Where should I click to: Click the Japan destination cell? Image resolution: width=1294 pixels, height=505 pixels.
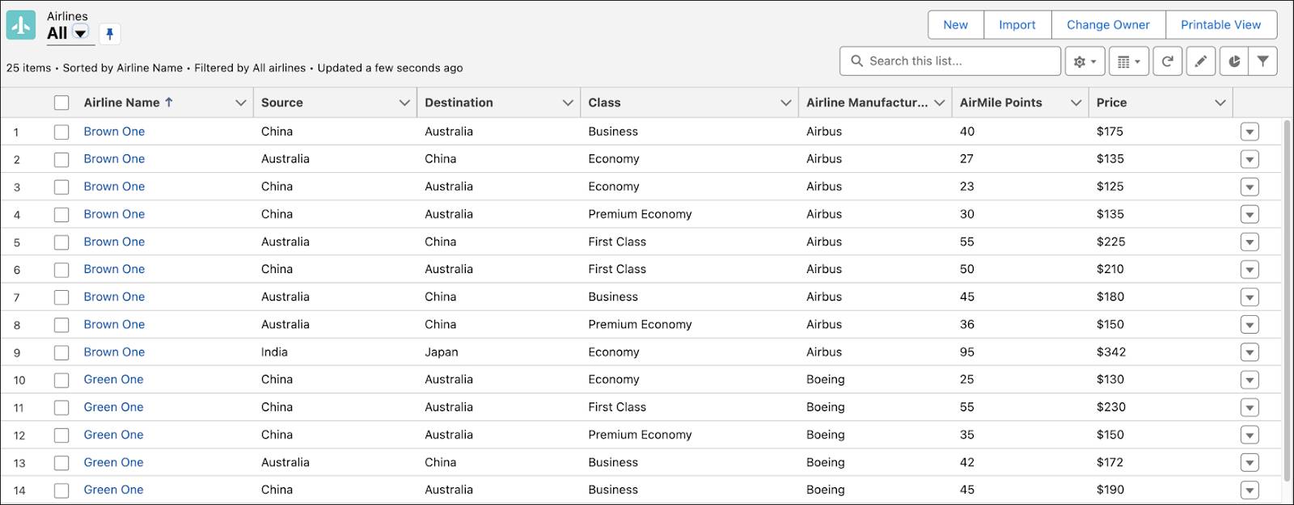(442, 352)
